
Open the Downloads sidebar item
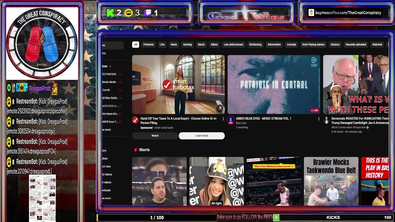click(106, 190)
